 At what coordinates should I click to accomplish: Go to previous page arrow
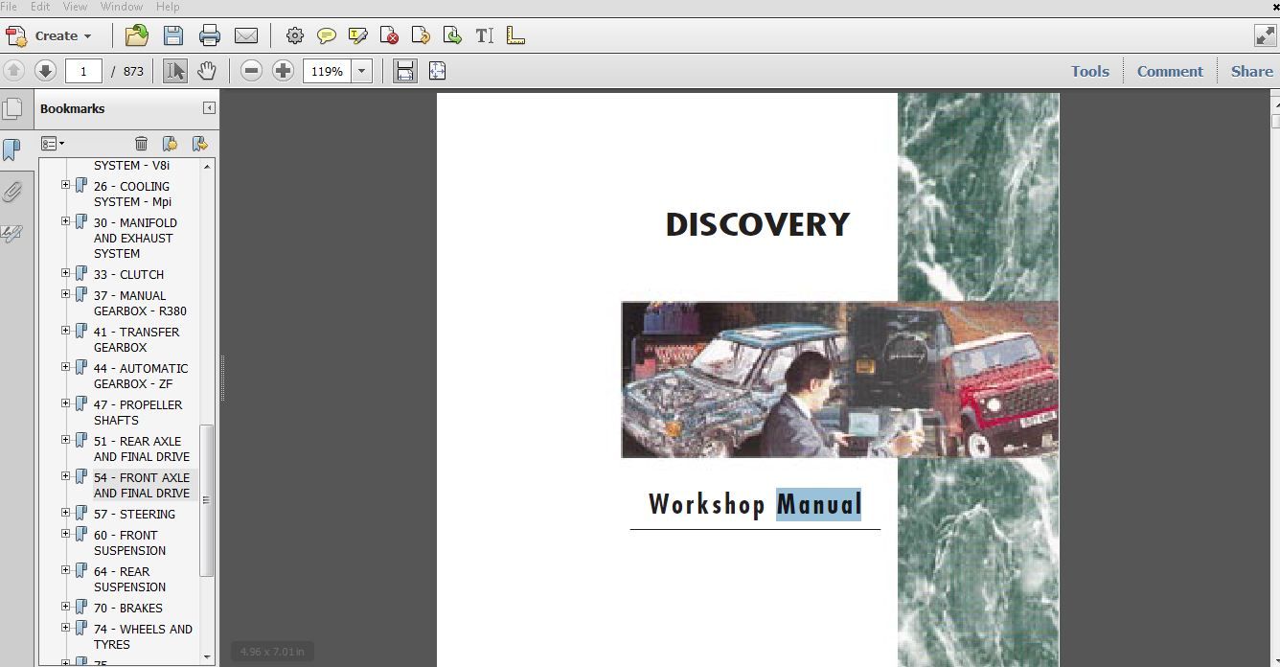[14, 71]
